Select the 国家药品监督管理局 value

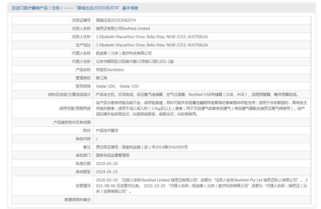click(113, 155)
